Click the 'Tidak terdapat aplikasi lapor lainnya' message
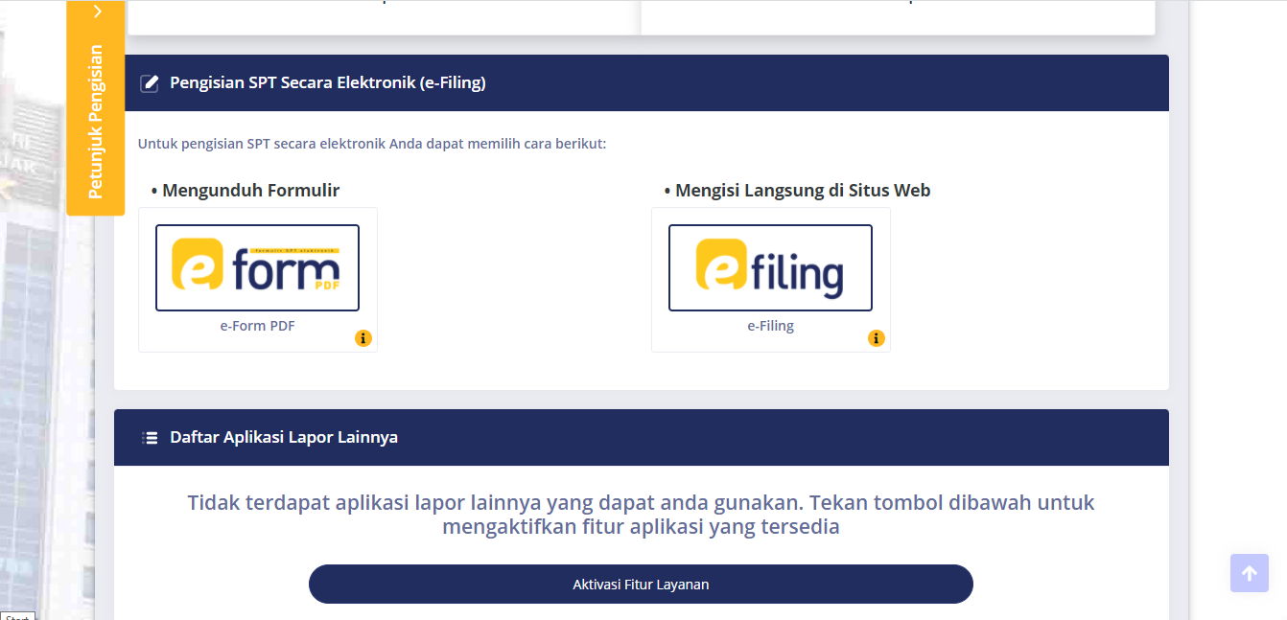Image resolution: width=1287 pixels, height=620 pixels. [x=641, y=515]
